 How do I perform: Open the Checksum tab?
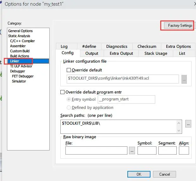147,47
